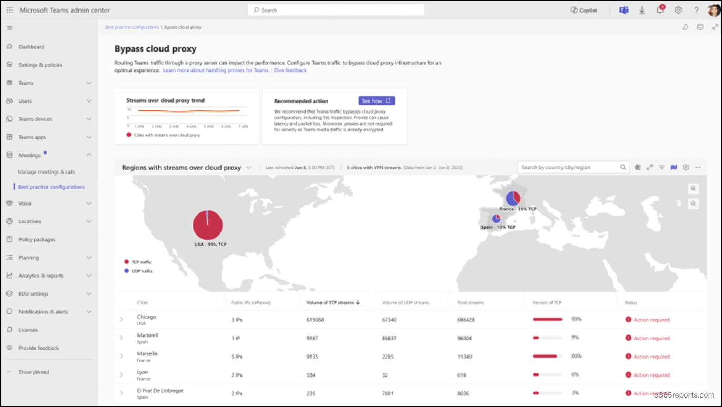Viewport: 722px width, 407px height.
Task: Click the download icon in header
Action: point(642,10)
